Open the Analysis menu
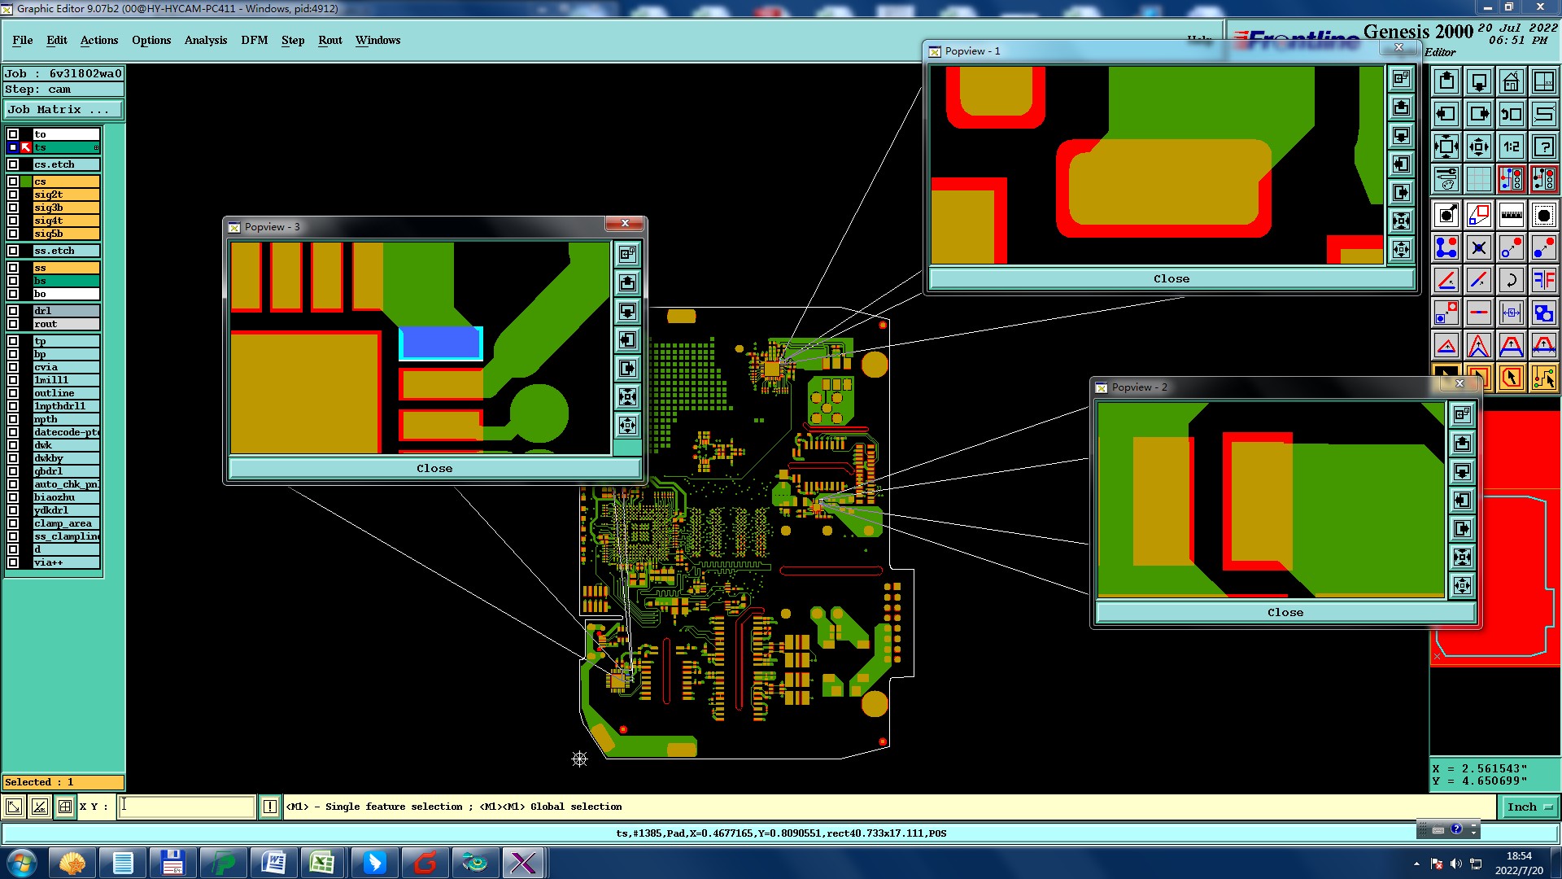The height and width of the screenshot is (879, 1562). [x=205, y=40]
